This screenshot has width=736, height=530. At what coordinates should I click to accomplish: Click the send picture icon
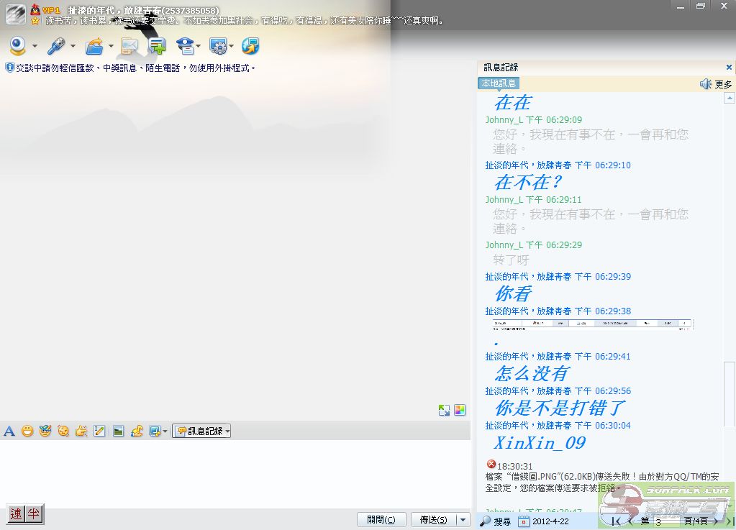(118, 431)
